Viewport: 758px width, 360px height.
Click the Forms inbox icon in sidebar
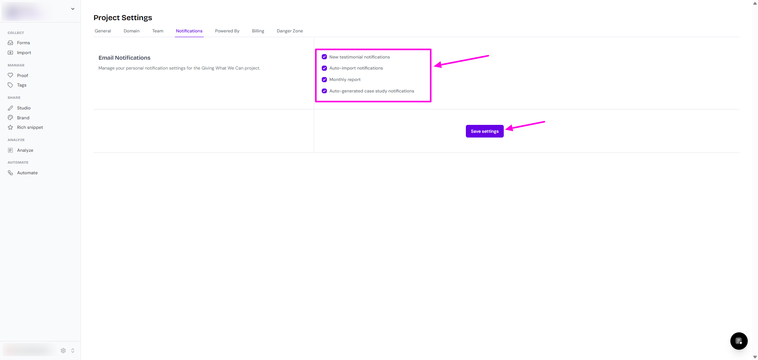click(10, 43)
